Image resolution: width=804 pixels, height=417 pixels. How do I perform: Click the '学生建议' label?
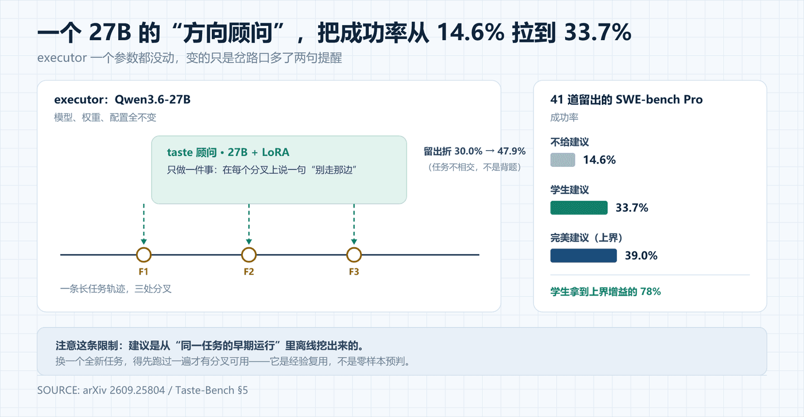pyautogui.click(x=570, y=190)
